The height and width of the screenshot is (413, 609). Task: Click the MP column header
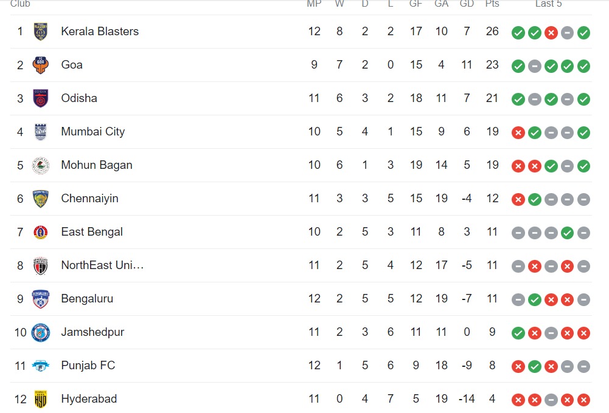tap(314, 4)
